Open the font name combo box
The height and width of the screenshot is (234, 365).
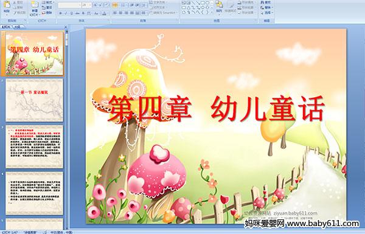(x=69, y=5)
